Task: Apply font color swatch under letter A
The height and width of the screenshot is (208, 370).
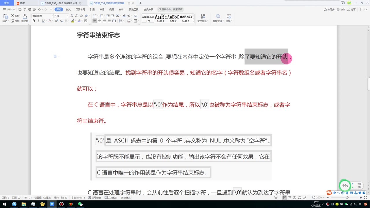Action: coord(79,21)
